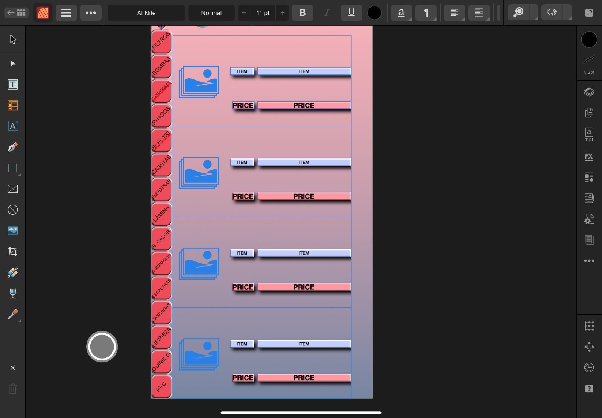
Task: Open the hamburger document menu
Action: (66, 13)
